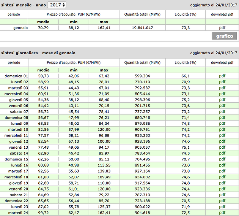Select max value 125,37
The height and width of the screenshot is (216, 239).
click(x=104, y=206)
